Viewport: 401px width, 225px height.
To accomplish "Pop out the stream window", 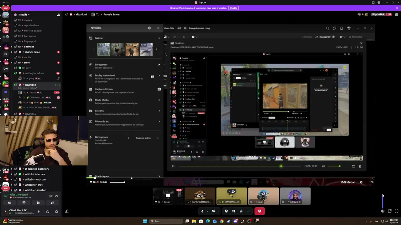I will pos(390,211).
